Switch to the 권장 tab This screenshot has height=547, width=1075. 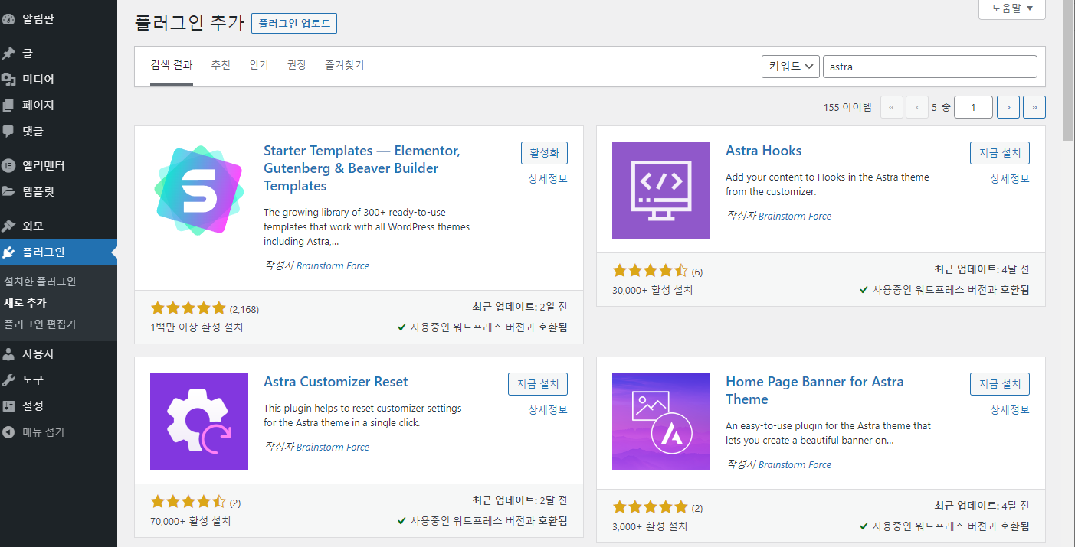(297, 66)
